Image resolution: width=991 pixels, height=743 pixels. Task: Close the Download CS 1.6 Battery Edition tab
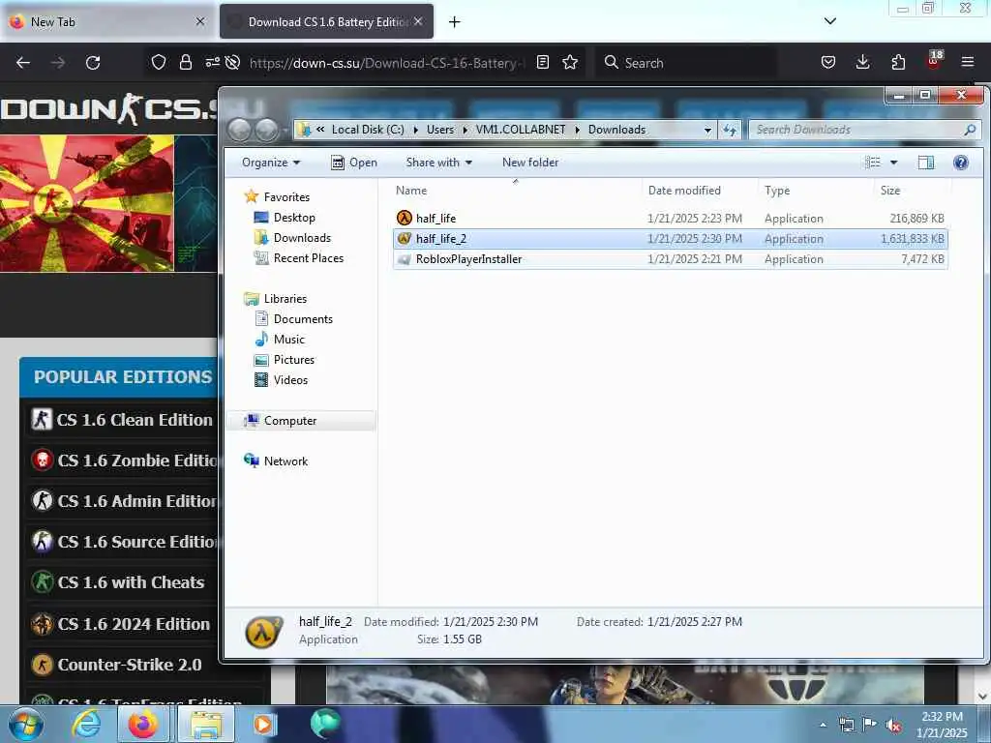(x=418, y=21)
